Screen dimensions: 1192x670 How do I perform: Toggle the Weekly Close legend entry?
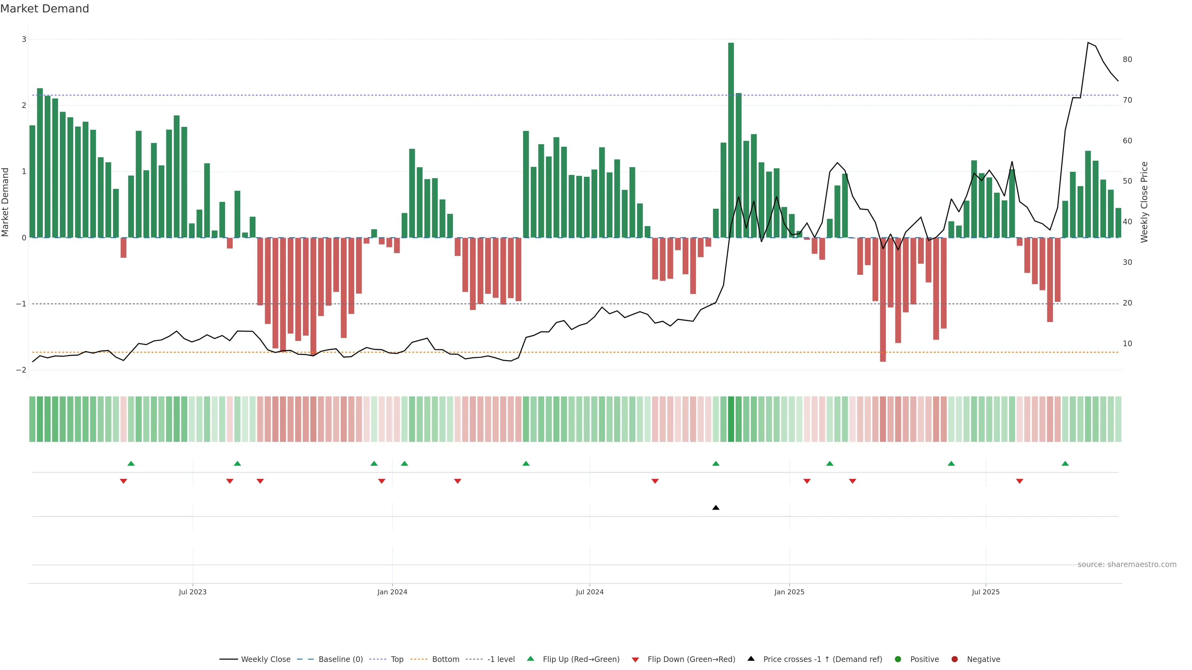click(266, 659)
